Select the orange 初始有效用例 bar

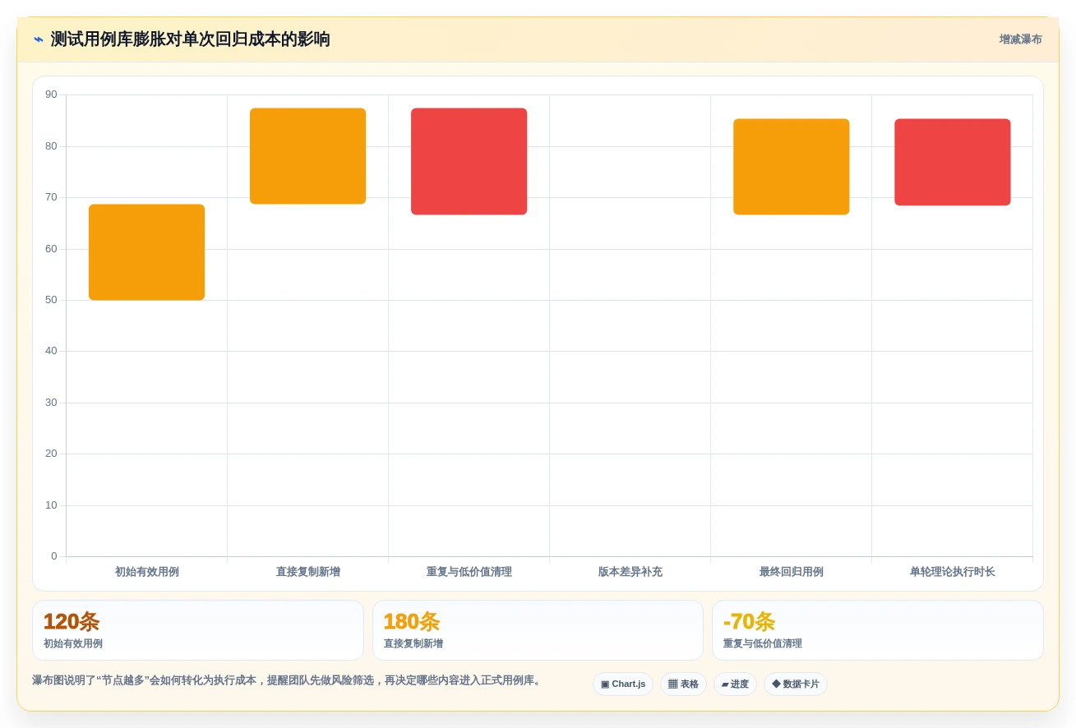click(x=146, y=252)
